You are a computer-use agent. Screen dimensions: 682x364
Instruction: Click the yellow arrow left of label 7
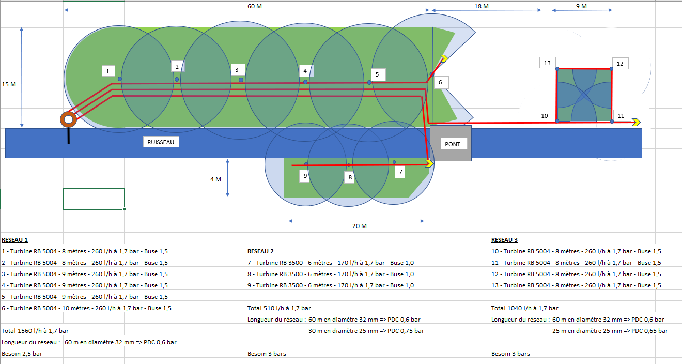click(x=429, y=164)
